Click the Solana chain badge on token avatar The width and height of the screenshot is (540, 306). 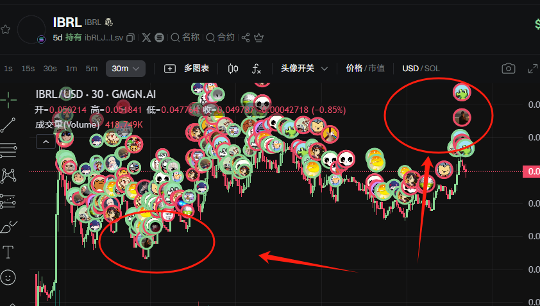(41, 39)
